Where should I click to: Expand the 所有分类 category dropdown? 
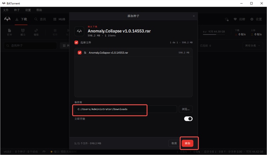pos(253,45)
